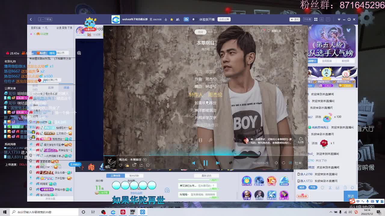Image resolution: width=385 pixels, height=216 pixels.
Task: Open the MV video icon beside song title
Action: pyautogui.click(x=145, y=160)
